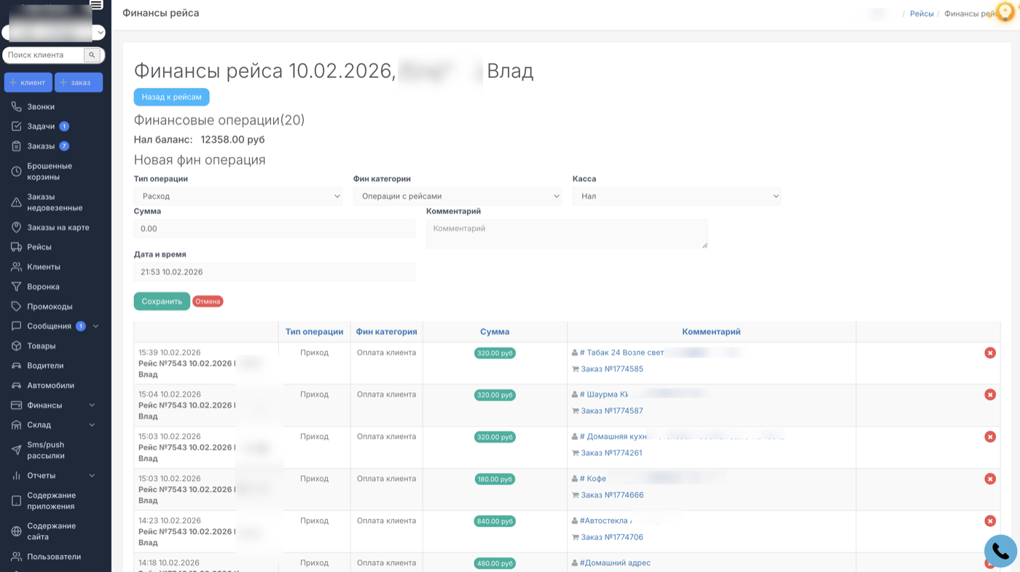Delete the Кофе 180.00 руб operation

tap(989, 479)
